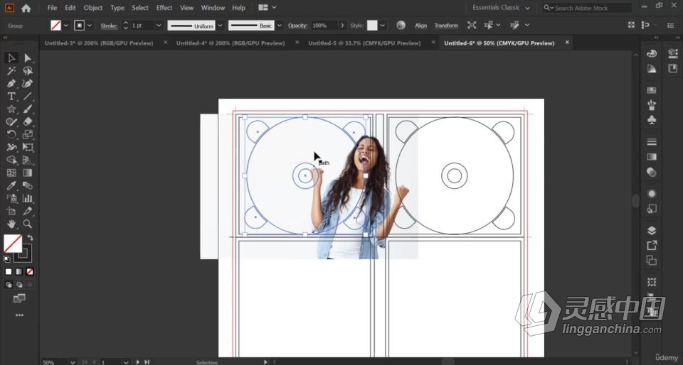Switch to Untitled-3 document tab
683x365 pixels.
click(x=99, y=43)
